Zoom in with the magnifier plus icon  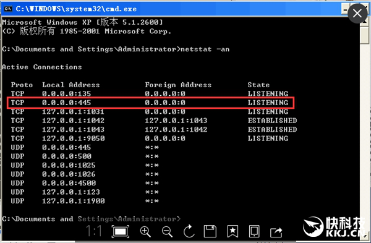145,231
